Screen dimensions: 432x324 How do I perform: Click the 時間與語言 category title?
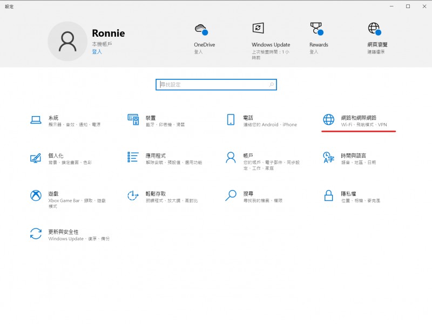point(354,156)
